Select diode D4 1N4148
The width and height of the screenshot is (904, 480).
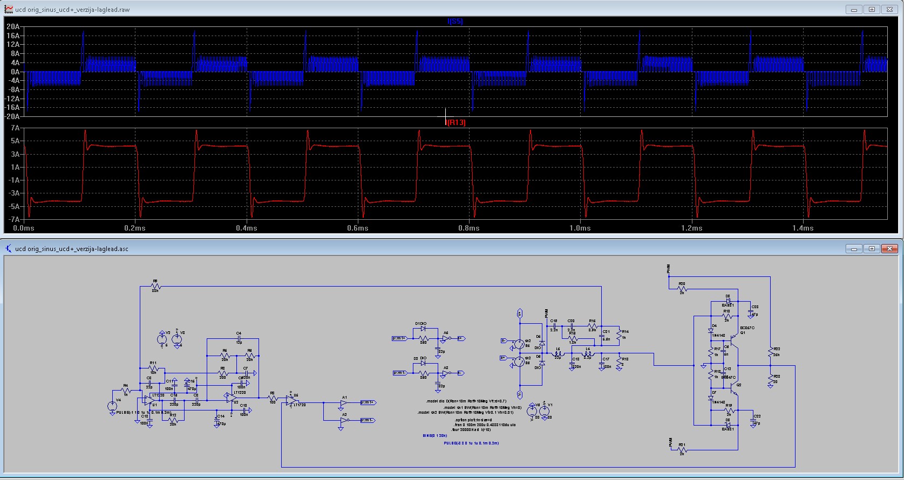[x=711, y=330]
